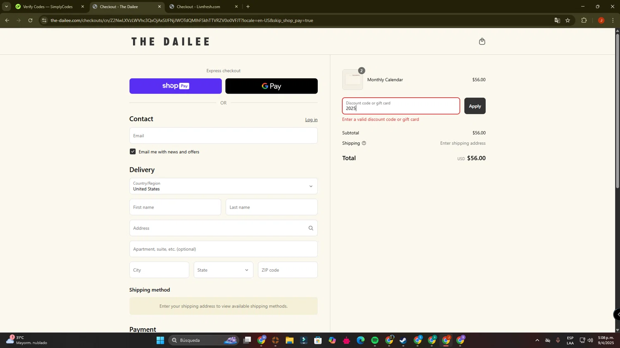Expand the State dropdown
620x348 pixels.
[224, 270]
